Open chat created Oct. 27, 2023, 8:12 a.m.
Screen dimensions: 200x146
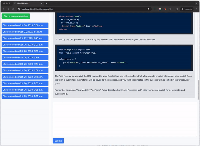click(25, 32)
